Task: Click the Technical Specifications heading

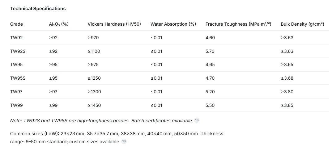Action: click(x=38, y=9)
